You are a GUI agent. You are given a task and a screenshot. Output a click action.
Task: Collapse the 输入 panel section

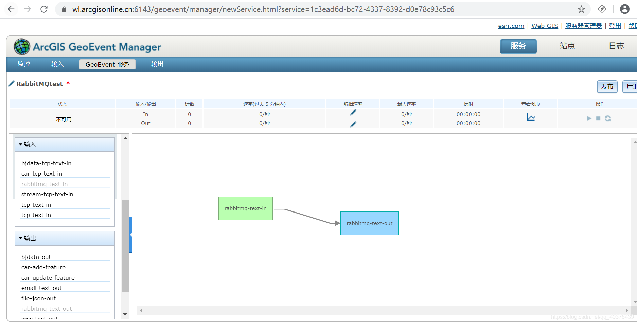21,144
